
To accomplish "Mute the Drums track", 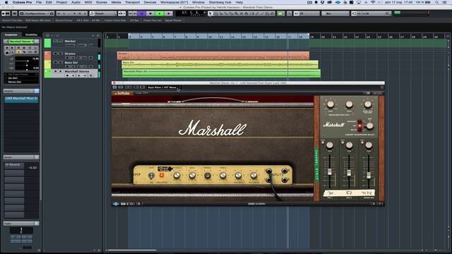I will [x=55, y=54].
